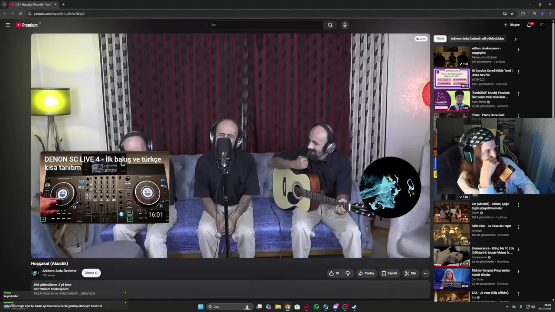Open the clock showing 06:28
The image size is (555, 312).
point(545,307)
